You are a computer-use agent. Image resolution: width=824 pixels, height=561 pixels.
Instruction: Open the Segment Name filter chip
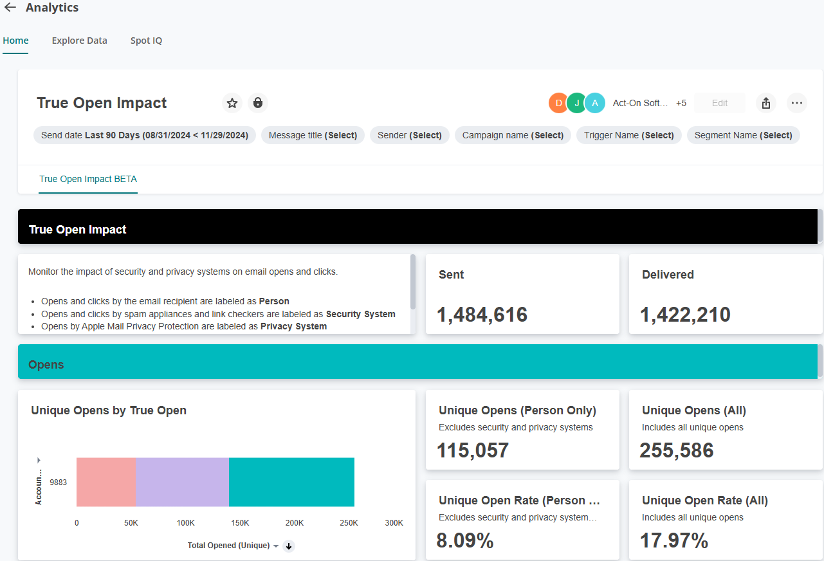click(x=743, y=135)
